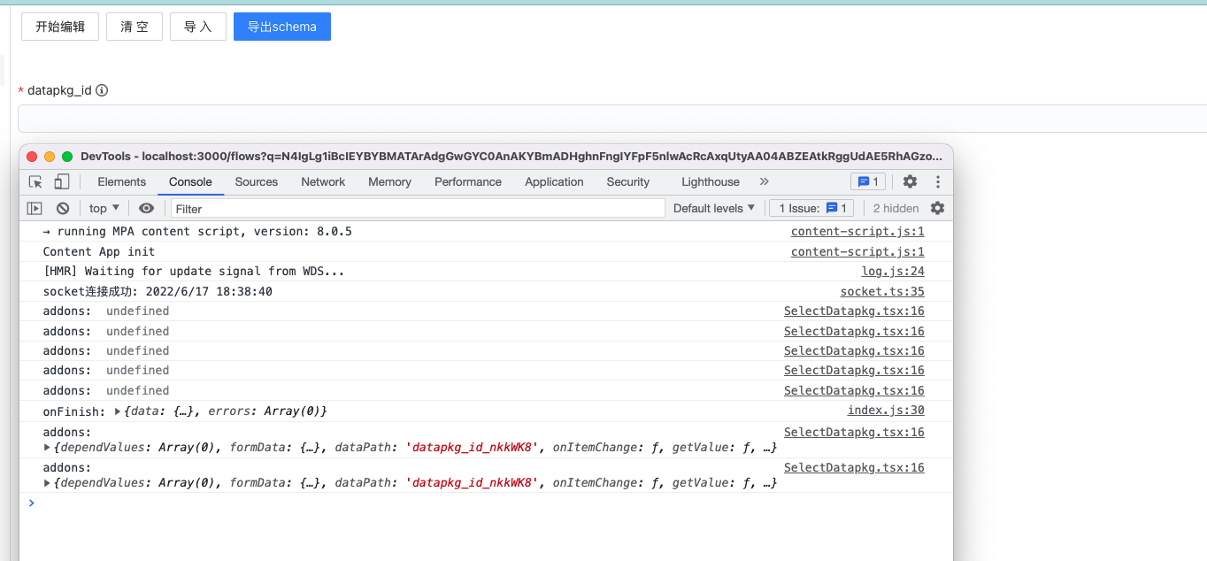The height and width of the screenshot is (561, 1207).
Task: Open the hidden panels chevron menu
Action: [763, 181]
